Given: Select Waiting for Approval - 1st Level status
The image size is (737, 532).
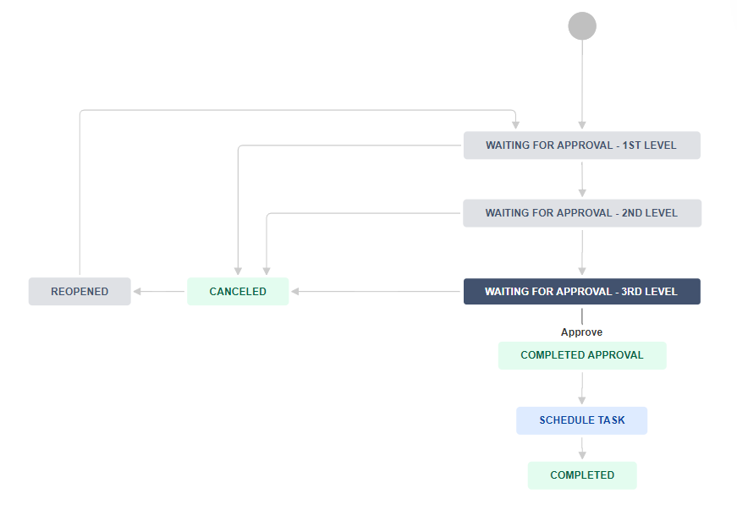Looking at the screenshot, I should point(582,145).
